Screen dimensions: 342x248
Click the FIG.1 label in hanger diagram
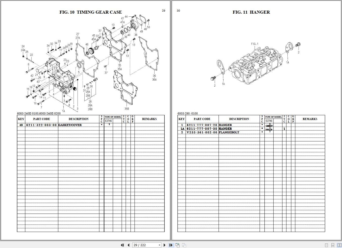(x=255, y=44)
